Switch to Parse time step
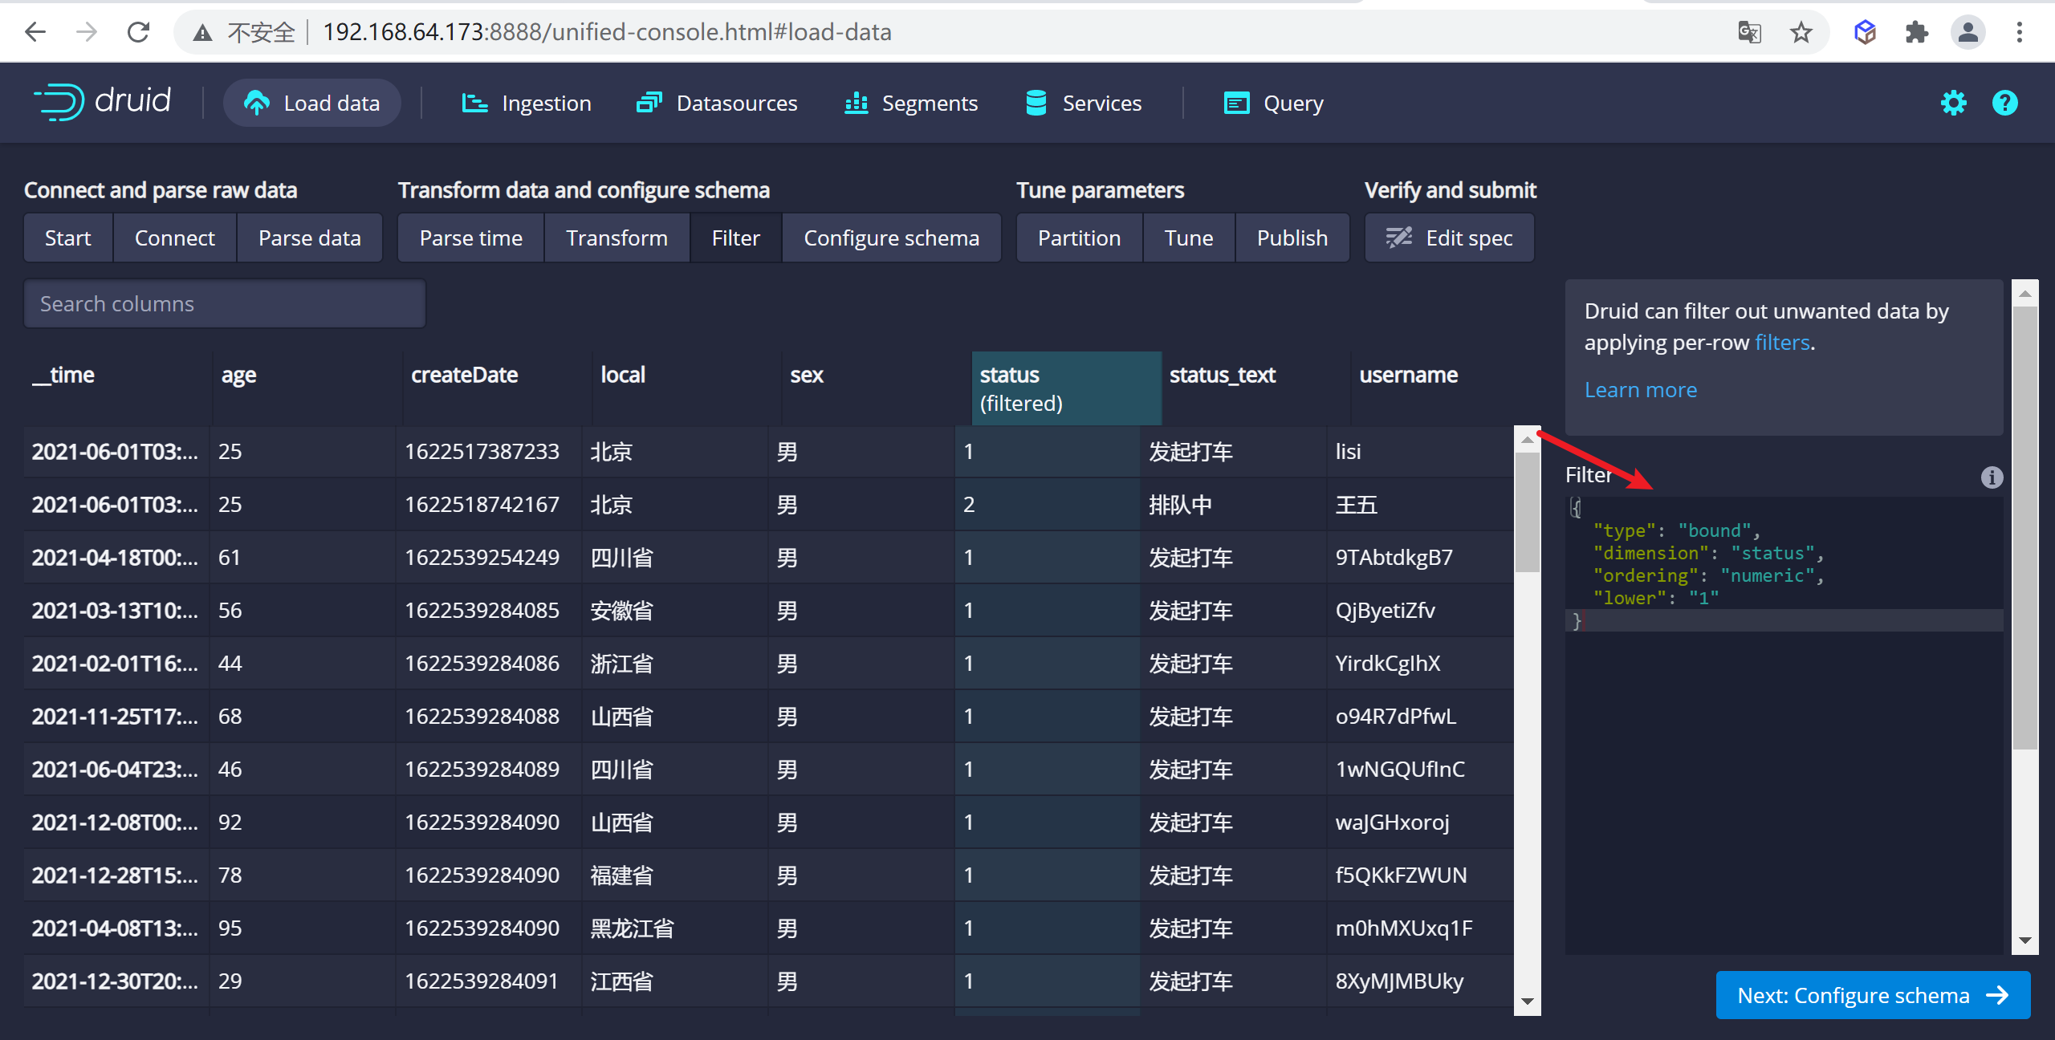 pyautogui.click(x=470, y=238)
